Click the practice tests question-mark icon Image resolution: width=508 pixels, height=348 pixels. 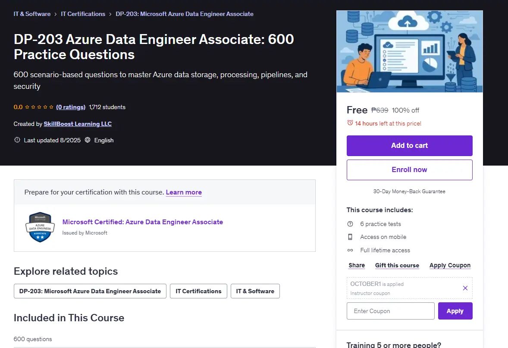[350, 224]
